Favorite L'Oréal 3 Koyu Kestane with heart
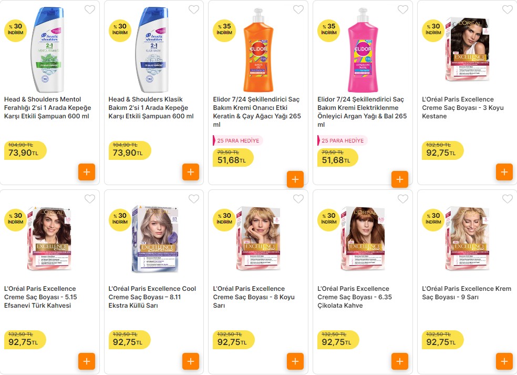517x375 pixels. (508, 9)
